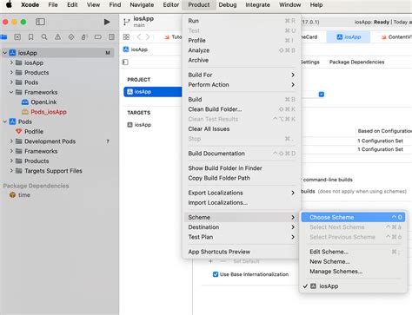Select Build Documentation item
The height and width of the screenshot is (315, 412).
(242, 154)
